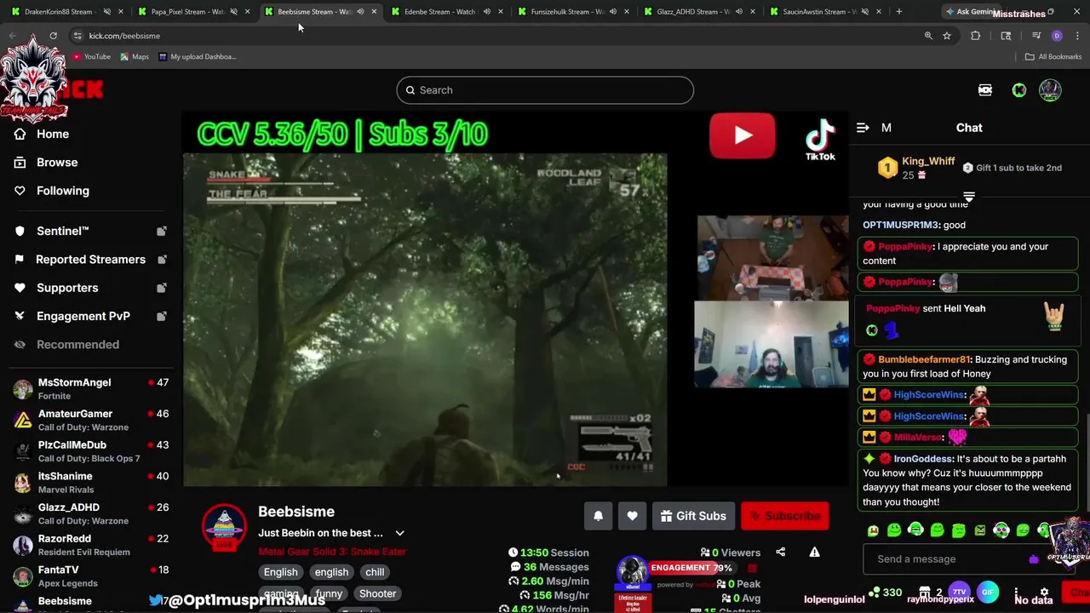Click the shop icon beside the points balance
Viewport: 1090px width, 613px height.
click(x=925, y=592)
